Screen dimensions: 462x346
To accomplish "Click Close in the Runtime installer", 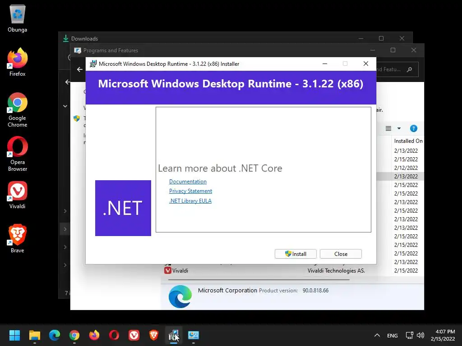I will pos(341,254).
